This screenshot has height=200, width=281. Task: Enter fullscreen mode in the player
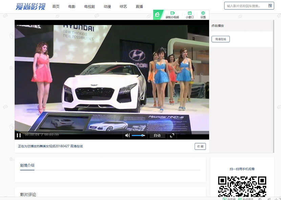pos(172,135)
